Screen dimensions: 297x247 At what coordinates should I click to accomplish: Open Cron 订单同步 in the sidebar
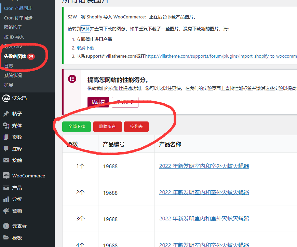tap(18, 18)
